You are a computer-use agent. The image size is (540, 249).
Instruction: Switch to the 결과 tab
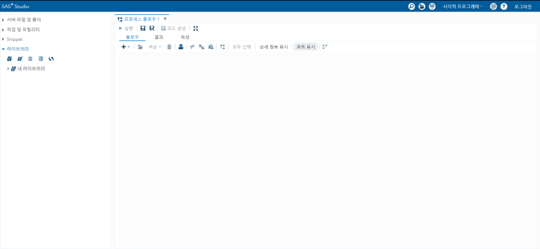pos(159,37)
